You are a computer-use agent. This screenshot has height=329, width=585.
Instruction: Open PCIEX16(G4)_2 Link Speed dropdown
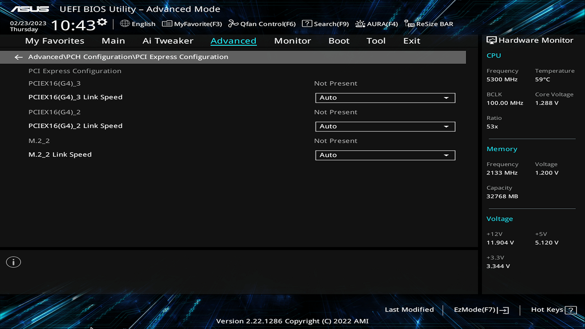point(385,126)
